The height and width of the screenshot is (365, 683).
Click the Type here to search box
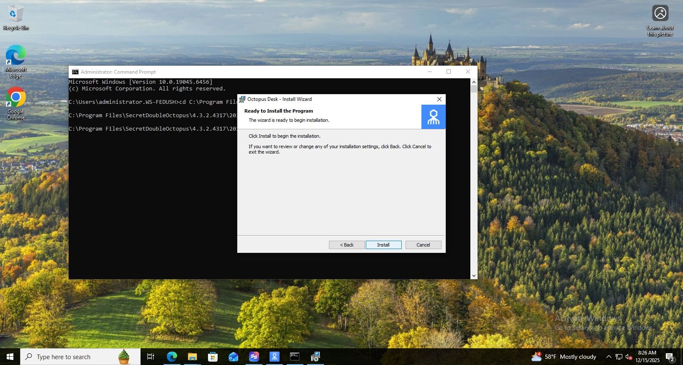point(80,357)
